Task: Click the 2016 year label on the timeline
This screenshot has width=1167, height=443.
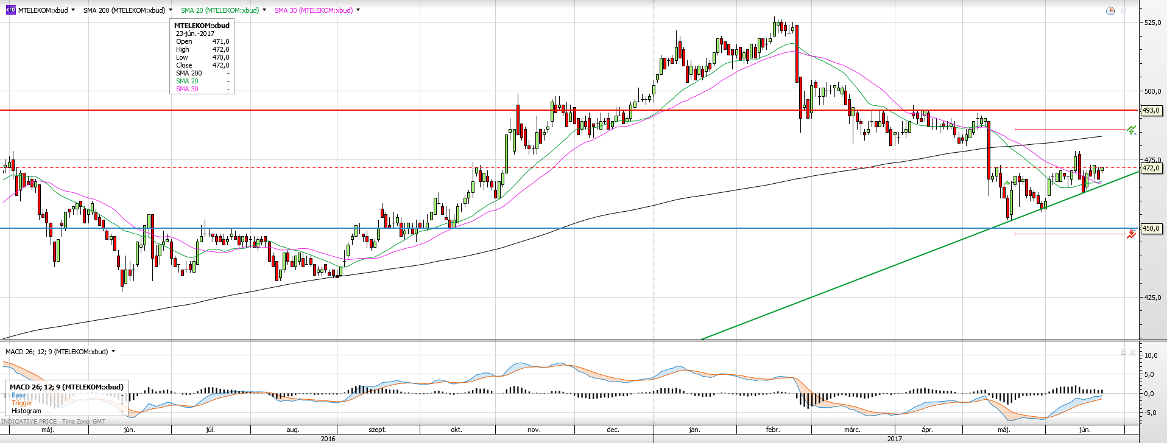Action: (x=328, y=439)
